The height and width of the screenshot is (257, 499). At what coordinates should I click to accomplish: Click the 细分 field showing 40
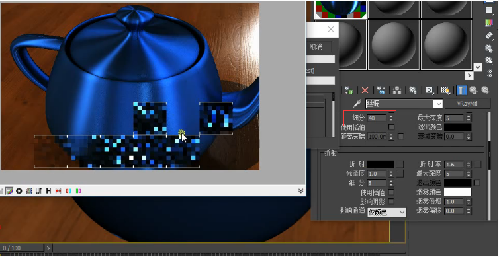pos(377,118)
